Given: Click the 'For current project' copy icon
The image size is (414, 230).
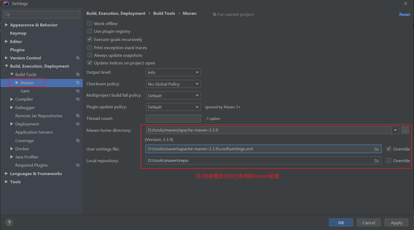Looking at the screenshot, I should [215, 15].
